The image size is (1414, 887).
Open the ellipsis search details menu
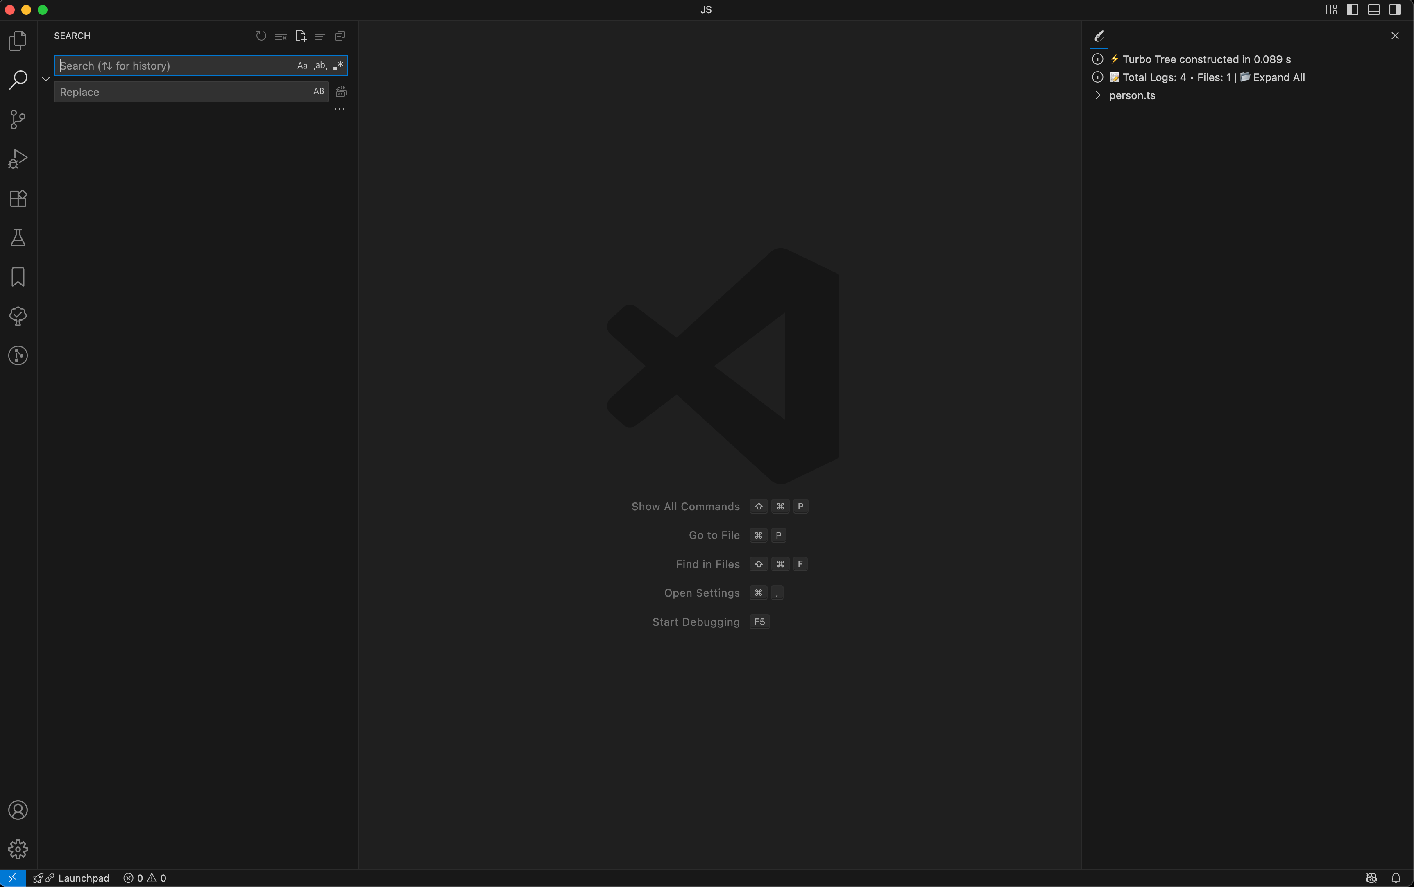click(x=339, y=109)
